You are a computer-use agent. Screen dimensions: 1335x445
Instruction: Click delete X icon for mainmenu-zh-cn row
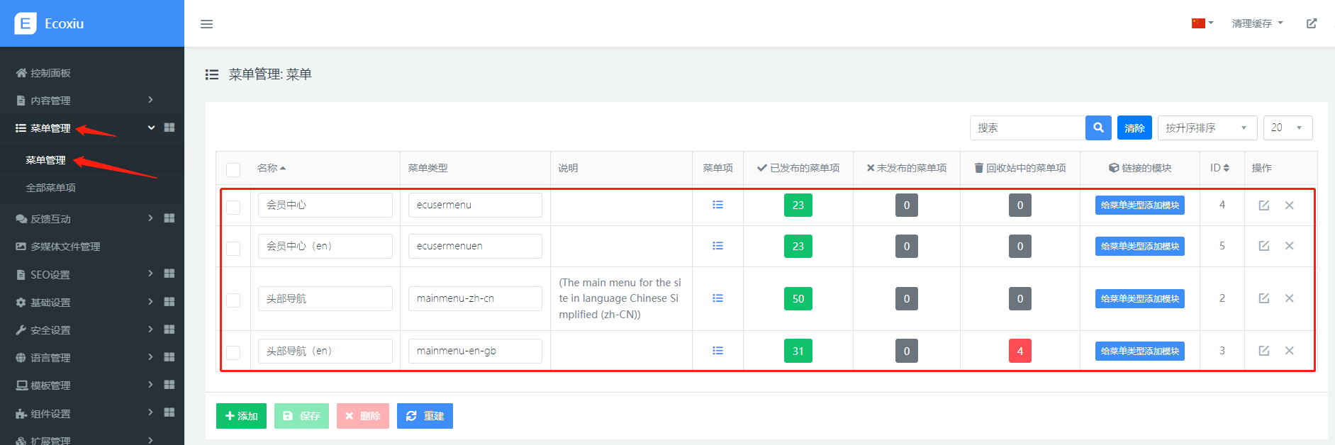click(x=1289, y=298)
